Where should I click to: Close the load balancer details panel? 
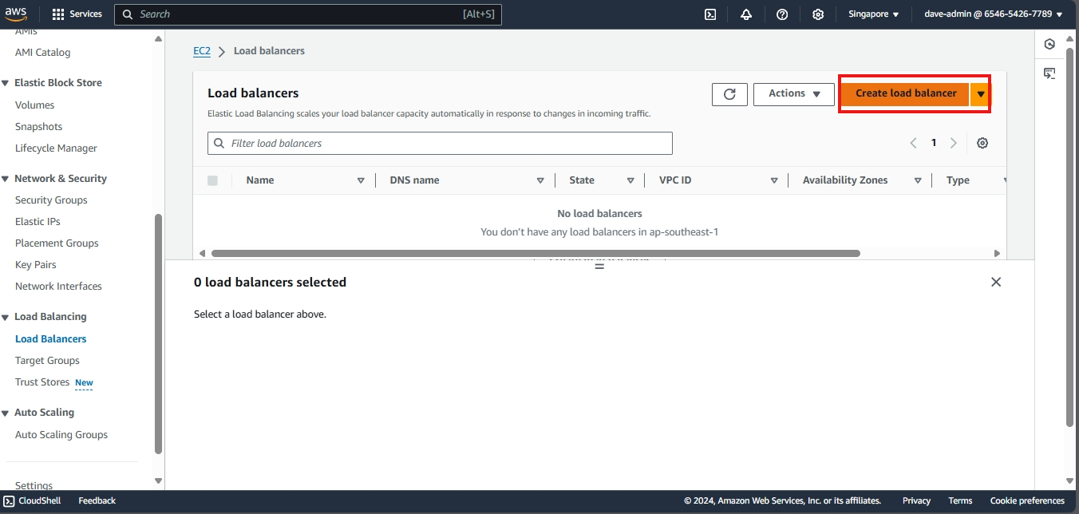(995, 282)
